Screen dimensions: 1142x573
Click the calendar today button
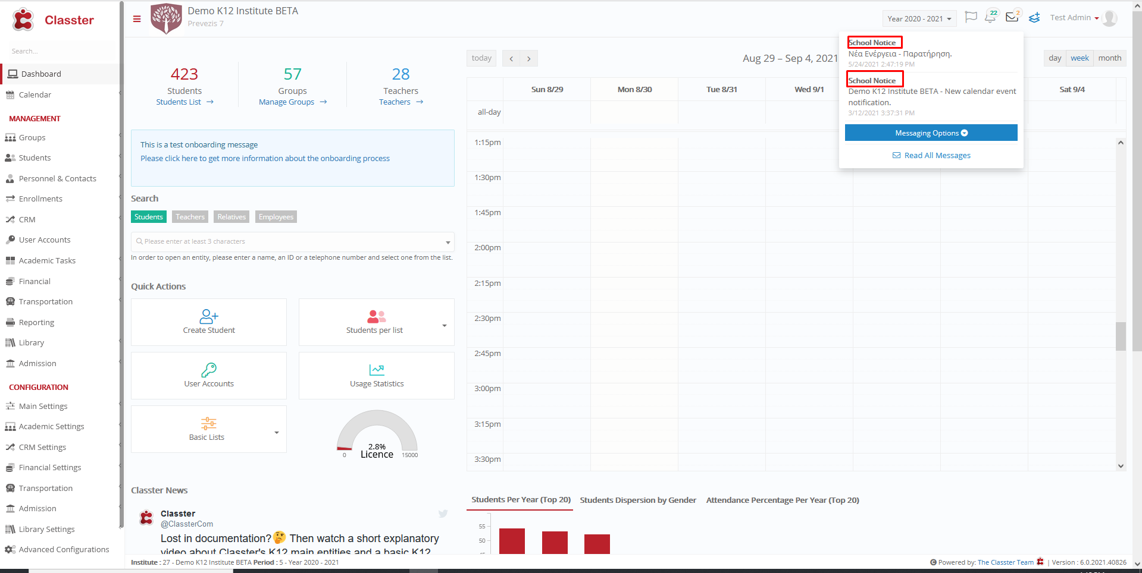click(481, 58)
